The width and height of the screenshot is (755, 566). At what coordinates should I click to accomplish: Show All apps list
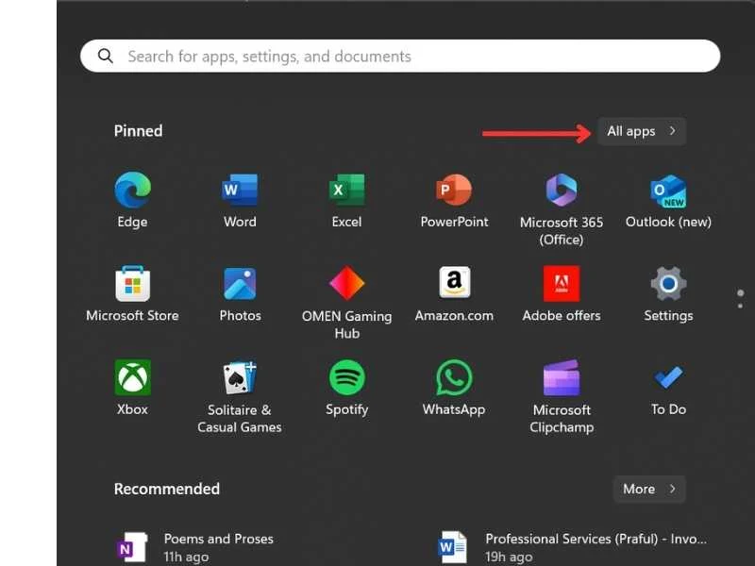(642, 131)
